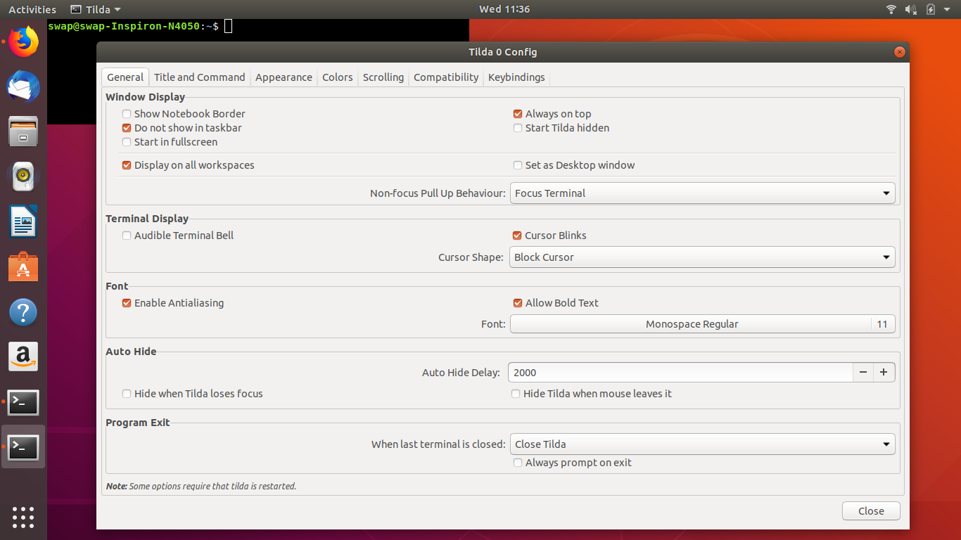Open Firefox from the dock

click(23, 42)
